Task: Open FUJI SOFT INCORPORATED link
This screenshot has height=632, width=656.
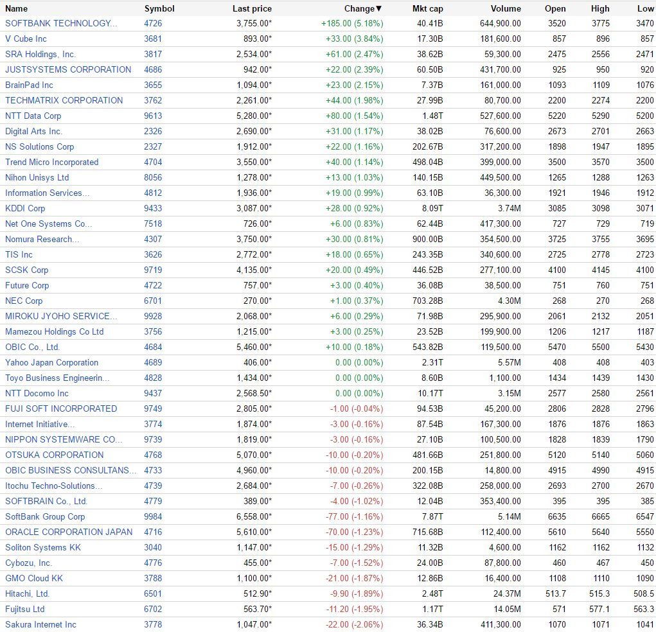Action: tap(61, 408)
